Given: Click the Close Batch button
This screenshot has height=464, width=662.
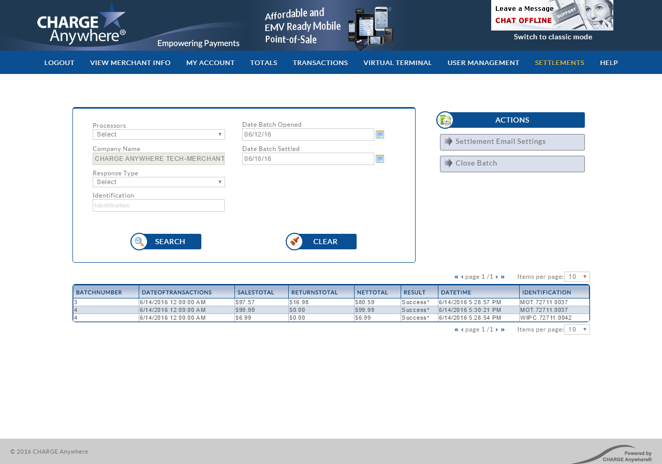Looking at the screenshot, I should pyautogui.click(x=512, y=163).
